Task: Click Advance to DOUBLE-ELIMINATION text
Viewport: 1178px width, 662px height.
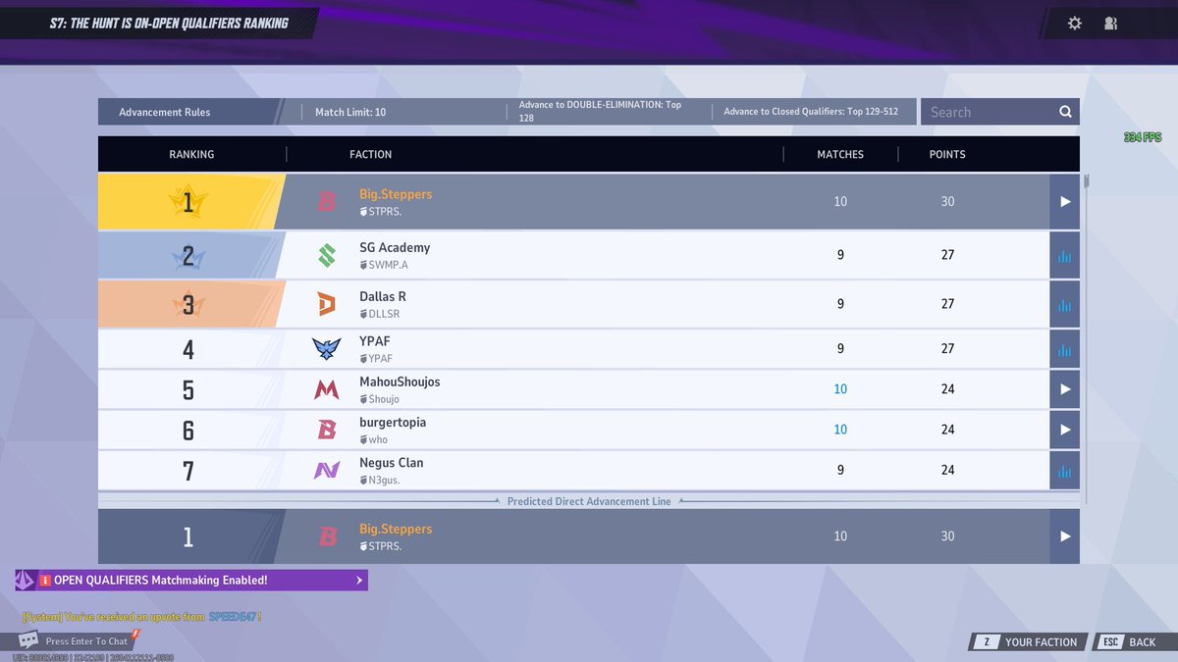Action: pos(600,111)
